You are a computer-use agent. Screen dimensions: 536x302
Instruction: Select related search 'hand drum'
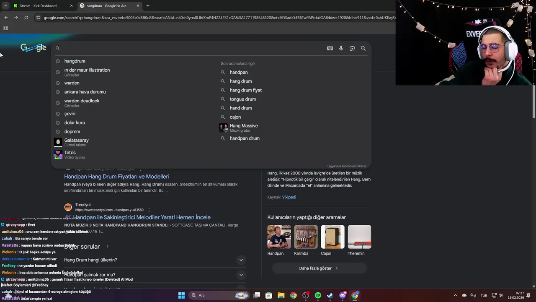(241, 108)
